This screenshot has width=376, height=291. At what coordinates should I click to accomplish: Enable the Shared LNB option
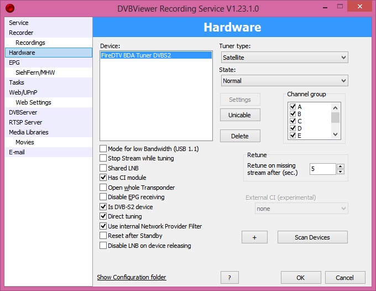pyautogui.click(x=103, y=168)
